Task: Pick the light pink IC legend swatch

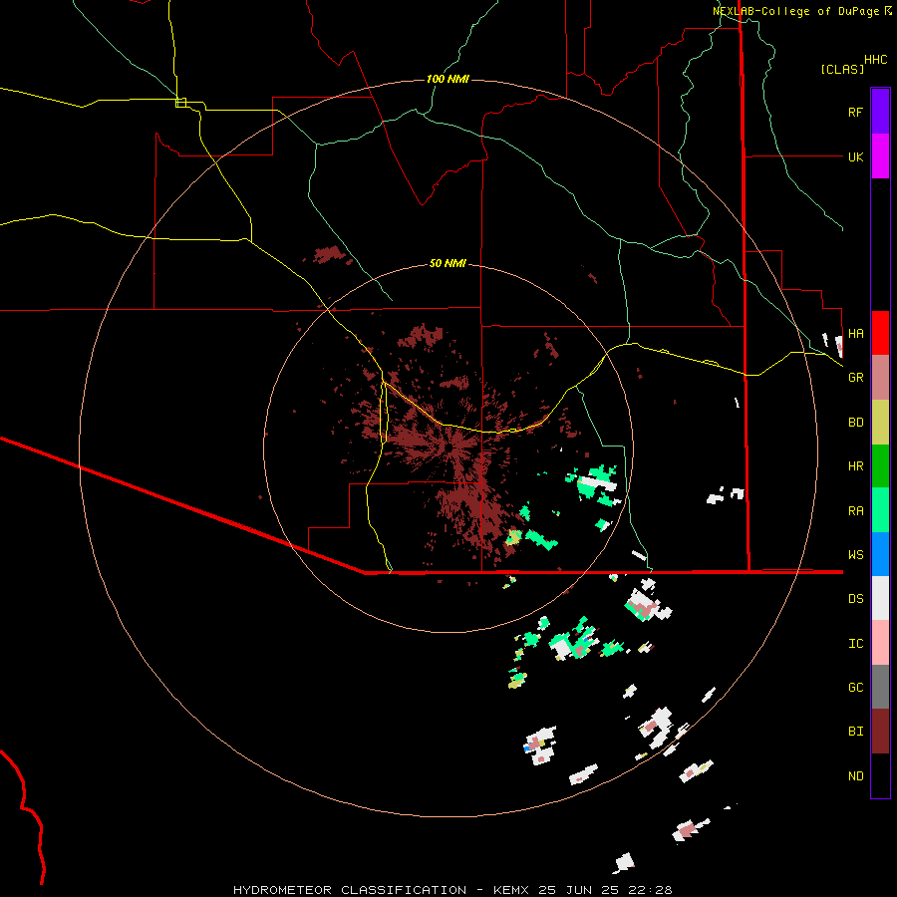Action: pos(880,643)
